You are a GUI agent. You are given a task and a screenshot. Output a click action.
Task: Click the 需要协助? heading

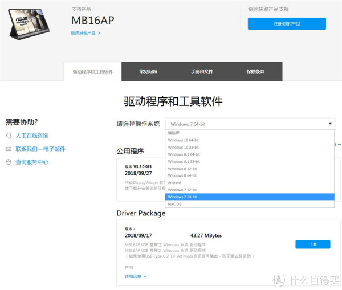click(x=22, y=122)
